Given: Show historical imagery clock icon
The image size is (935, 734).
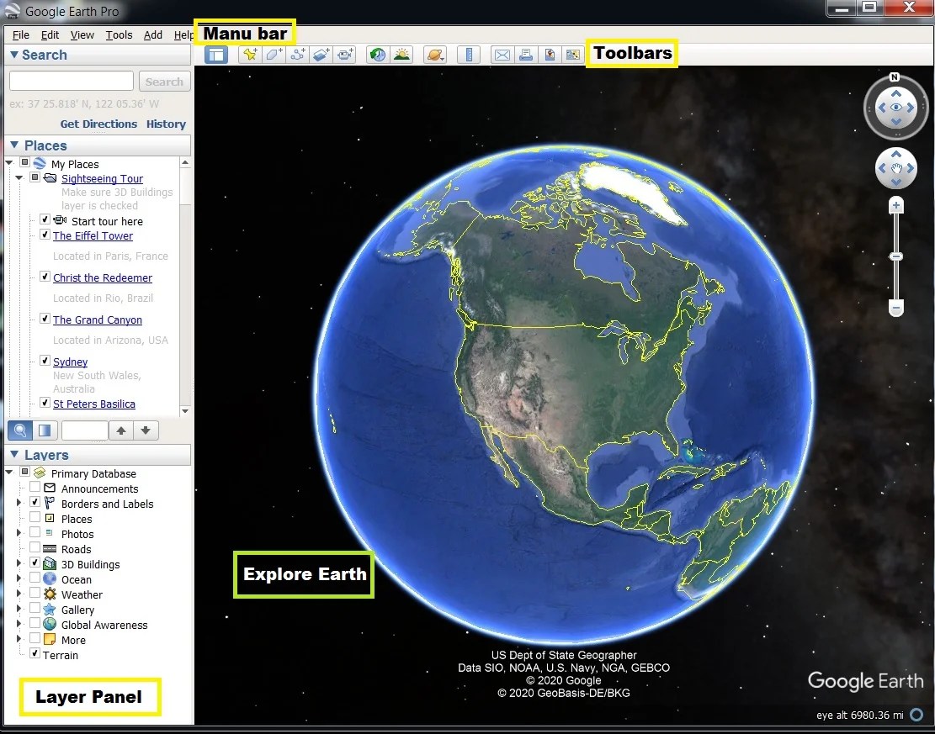Looking at the screenshot, I should (x=378, y=55).
